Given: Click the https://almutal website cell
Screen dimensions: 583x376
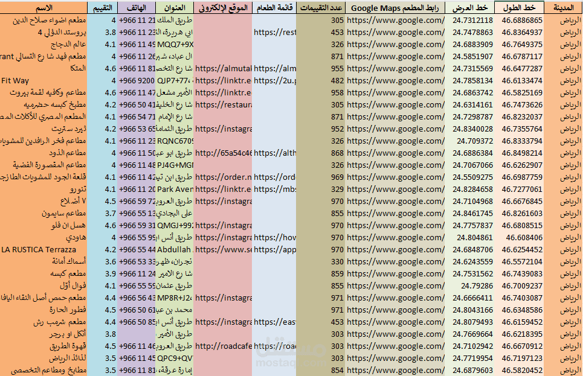Looking at the screenshot, I should click(223, 69).
